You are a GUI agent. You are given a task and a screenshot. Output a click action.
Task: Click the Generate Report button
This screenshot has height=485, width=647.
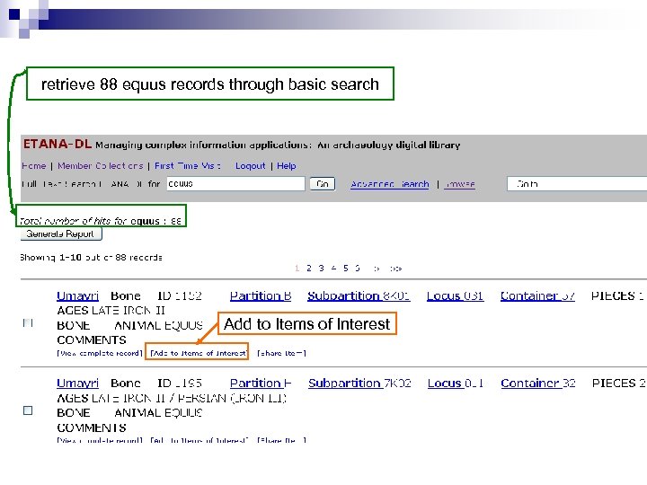point(61,234)
